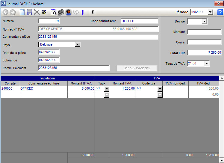The height and width of the screenshot is (163, 224).
Task: Expand the Pays country dropdown
Action: click(78, 44)
